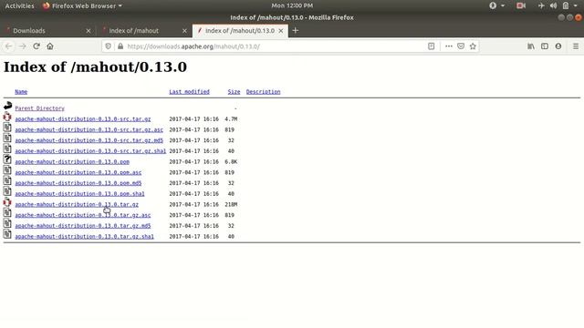Download apache-mahout-distribution-0.13.0-src.tar.gz
The width and height of the screenshot is (584, 328).
click(x=83, y=119)
